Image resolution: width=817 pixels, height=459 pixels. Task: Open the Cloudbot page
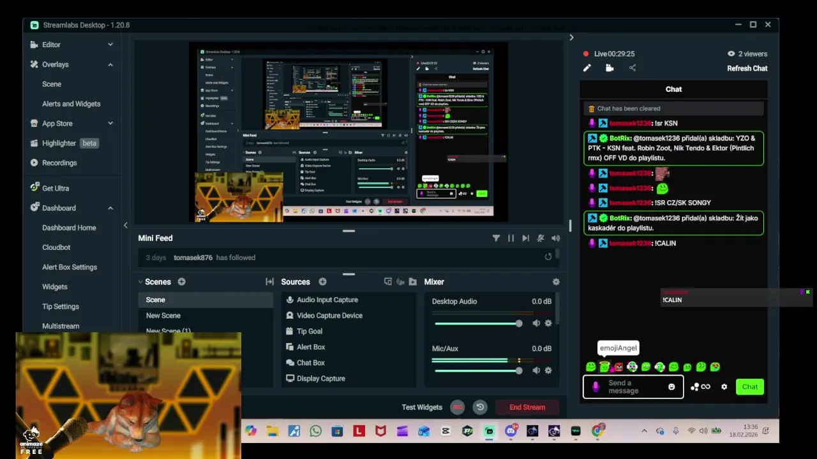56,247
